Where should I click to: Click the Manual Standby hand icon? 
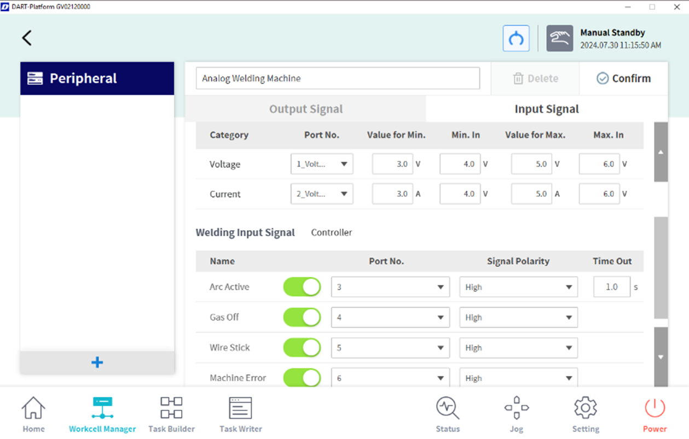click(x=559, y=38)
